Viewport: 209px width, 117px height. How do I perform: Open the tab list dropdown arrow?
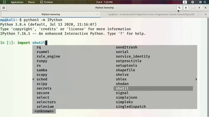206,14
